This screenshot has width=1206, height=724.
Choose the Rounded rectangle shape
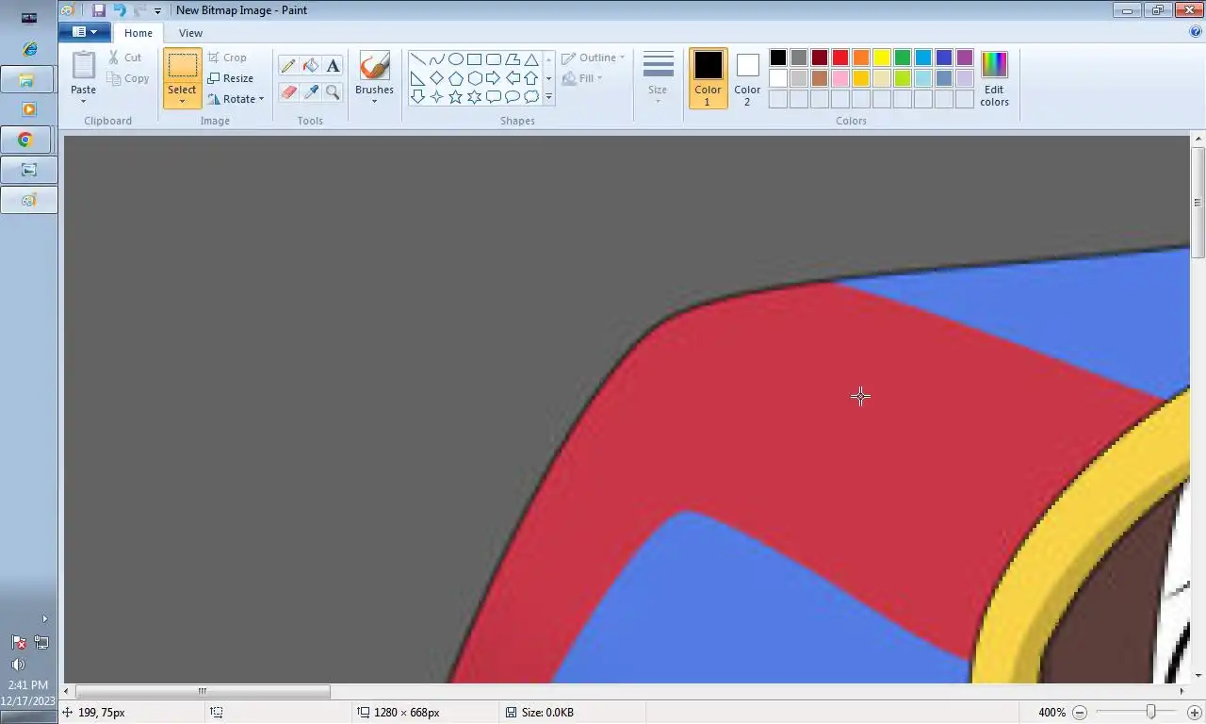point(493,59)
